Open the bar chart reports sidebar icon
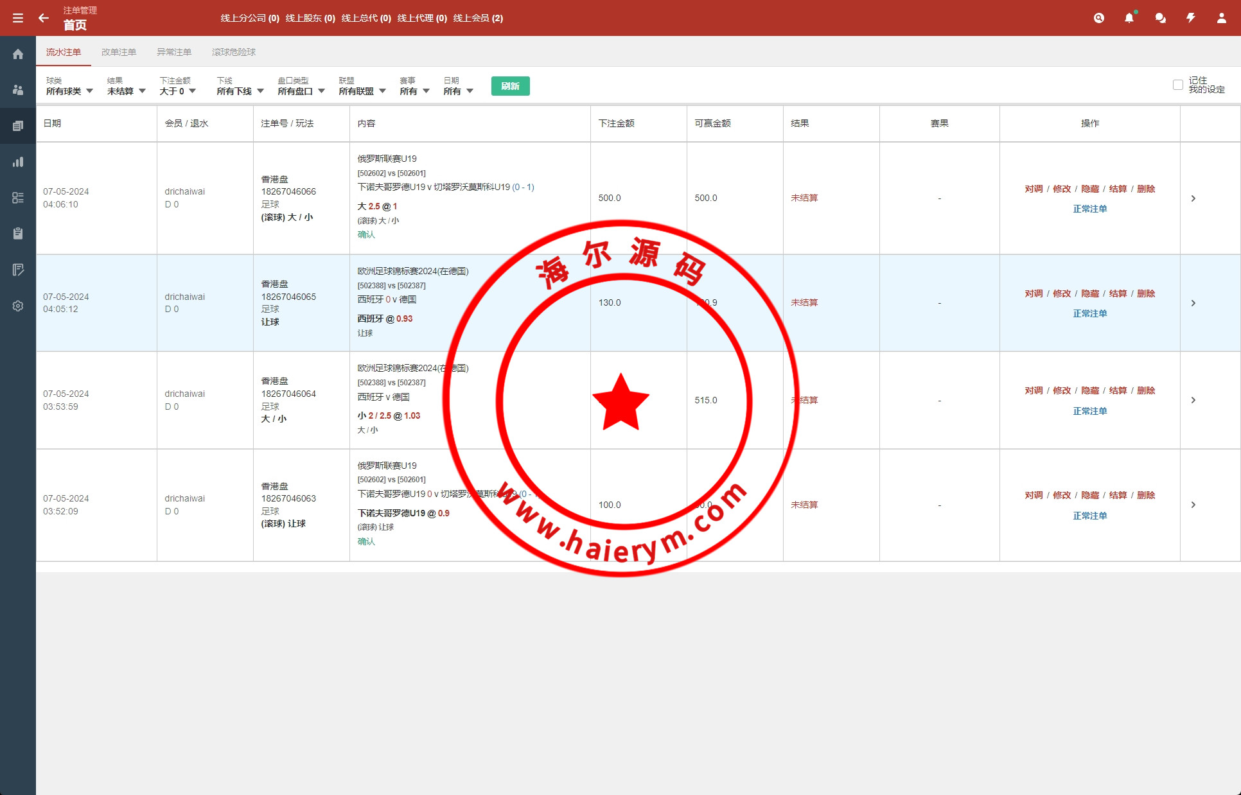The height and width of the screenshot is (795, 1241). tap(18, 162)
